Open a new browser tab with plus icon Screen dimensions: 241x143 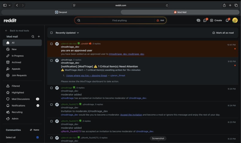click(x=230, y=5)
